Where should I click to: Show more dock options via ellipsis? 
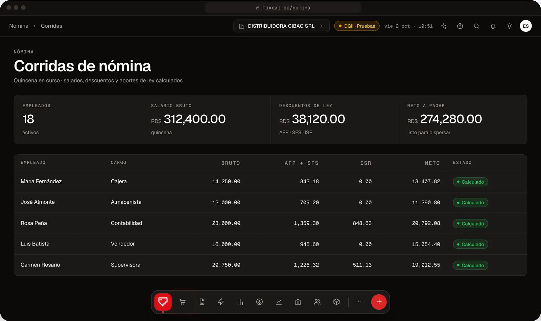[361, 302]
